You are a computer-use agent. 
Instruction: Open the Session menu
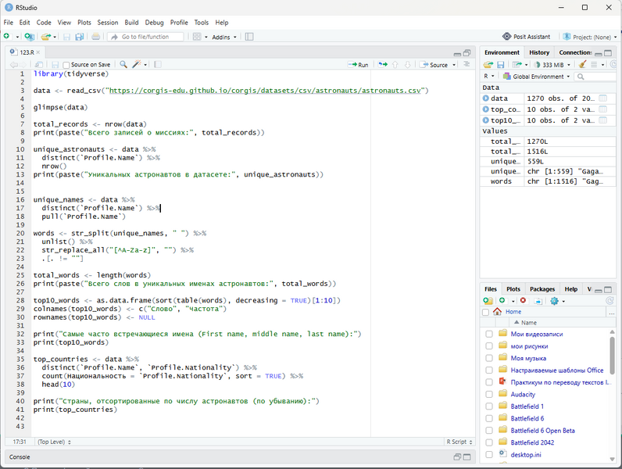pos(108,23)
